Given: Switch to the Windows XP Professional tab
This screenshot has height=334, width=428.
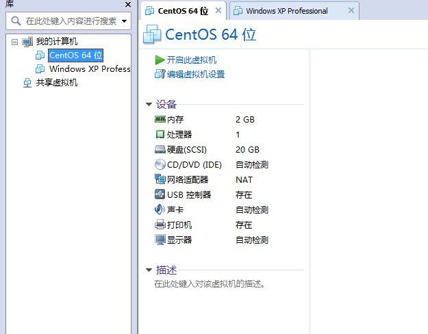Looking at the screenshot, I should [x=294, y=11].
